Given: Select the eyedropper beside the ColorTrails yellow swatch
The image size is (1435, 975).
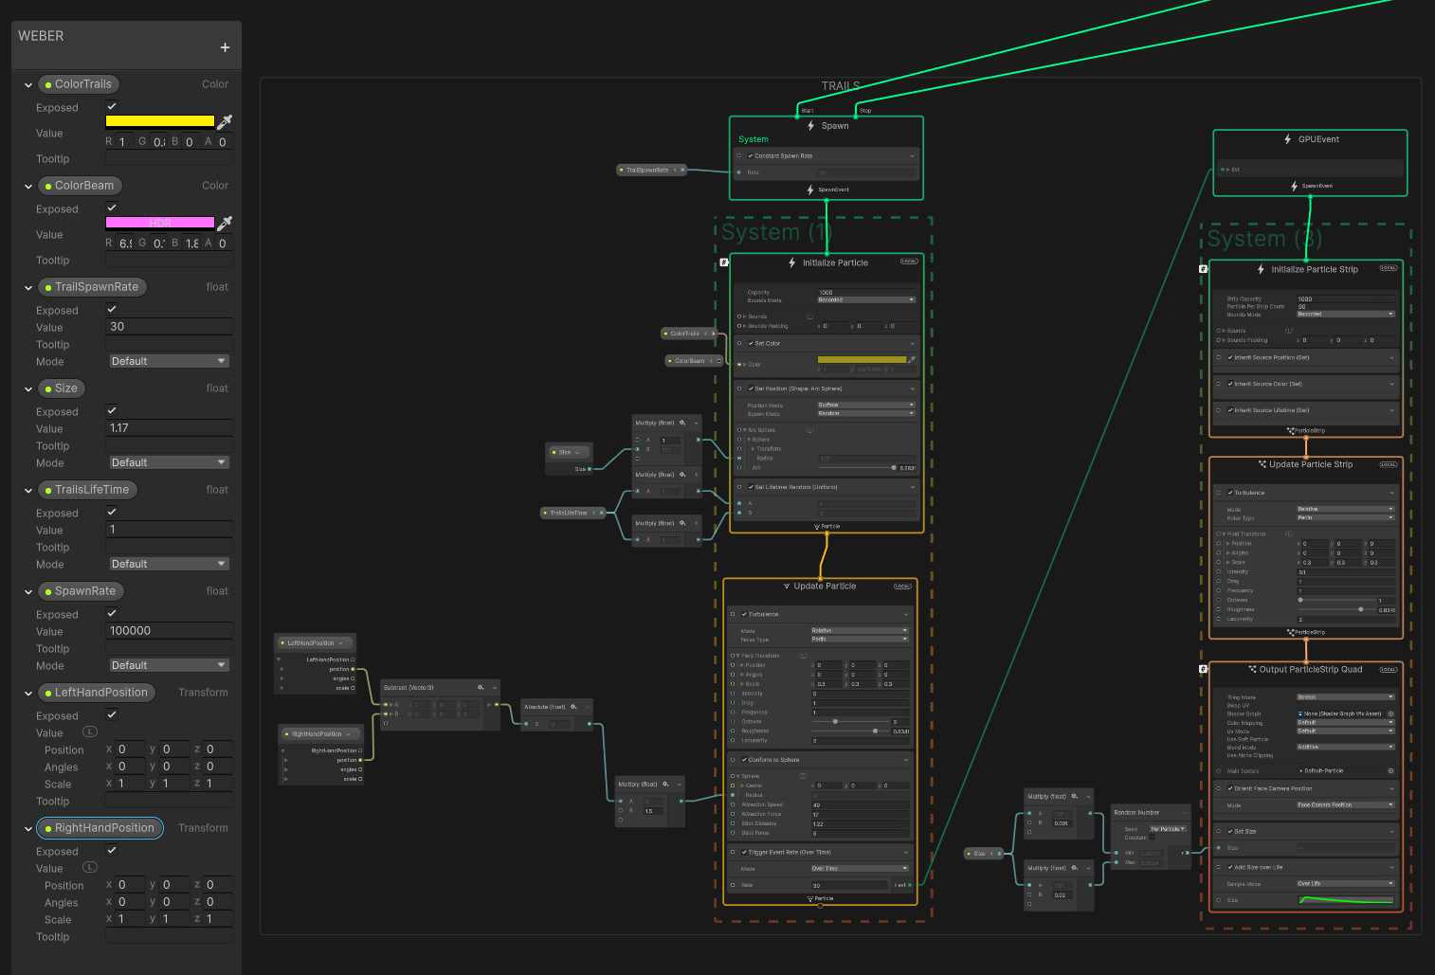Looking at the screenshot, I should (225, 121).
